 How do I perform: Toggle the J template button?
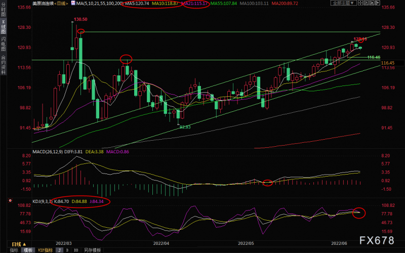(60, 250)
